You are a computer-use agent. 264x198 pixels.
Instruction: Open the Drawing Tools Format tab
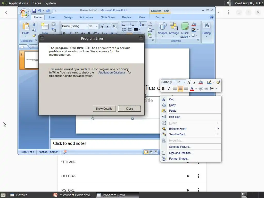click(160, 17)
